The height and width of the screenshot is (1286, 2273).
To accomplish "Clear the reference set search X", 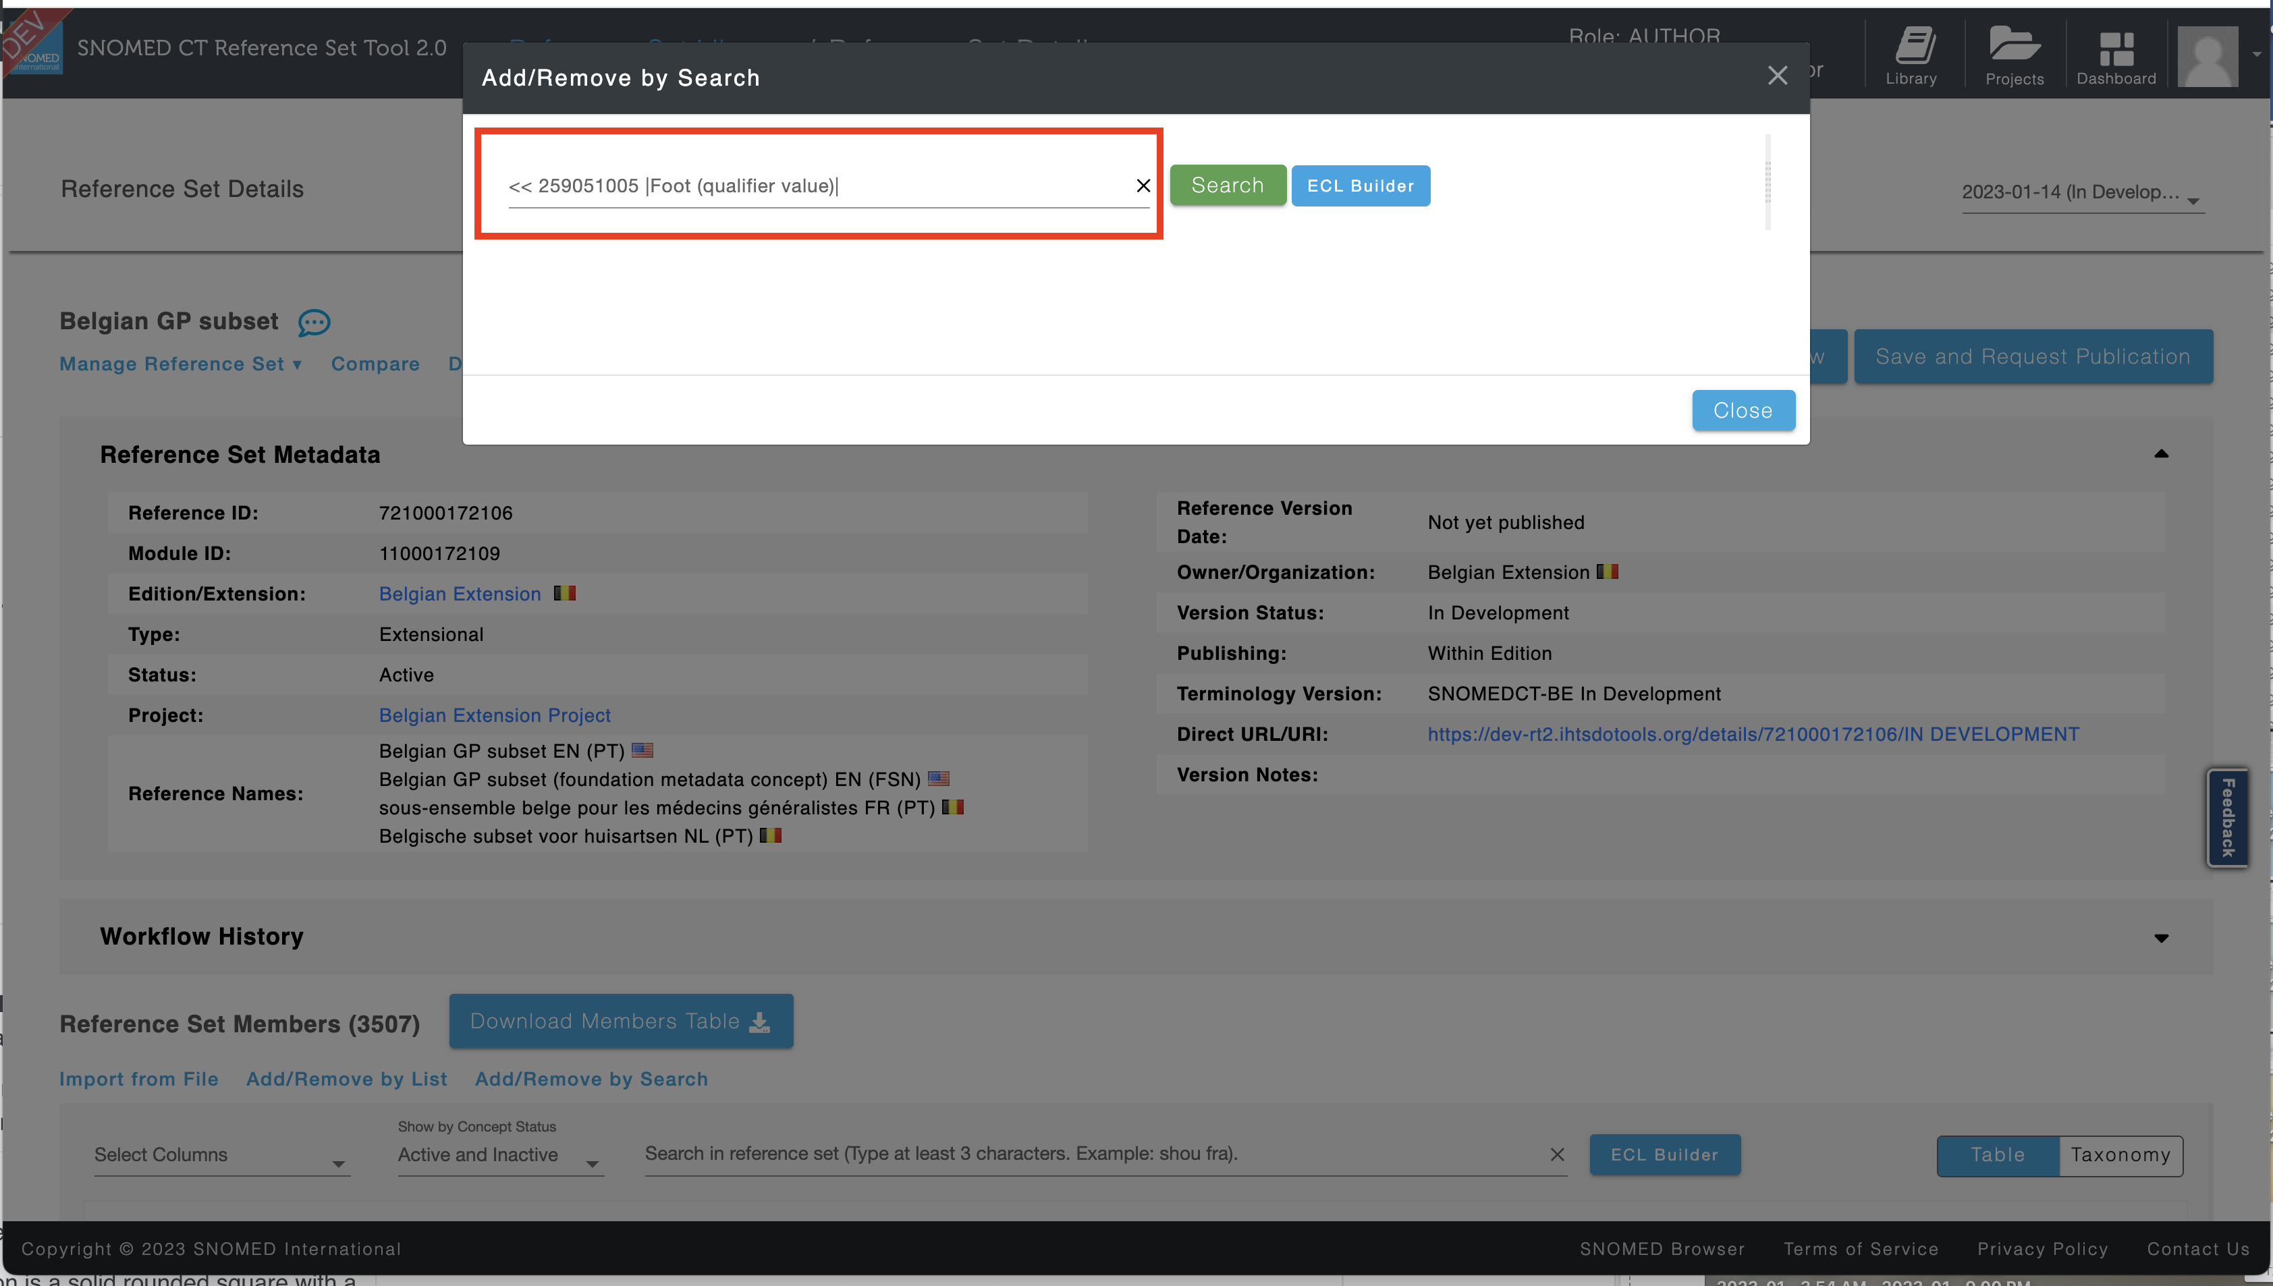I will 1556,1154.
